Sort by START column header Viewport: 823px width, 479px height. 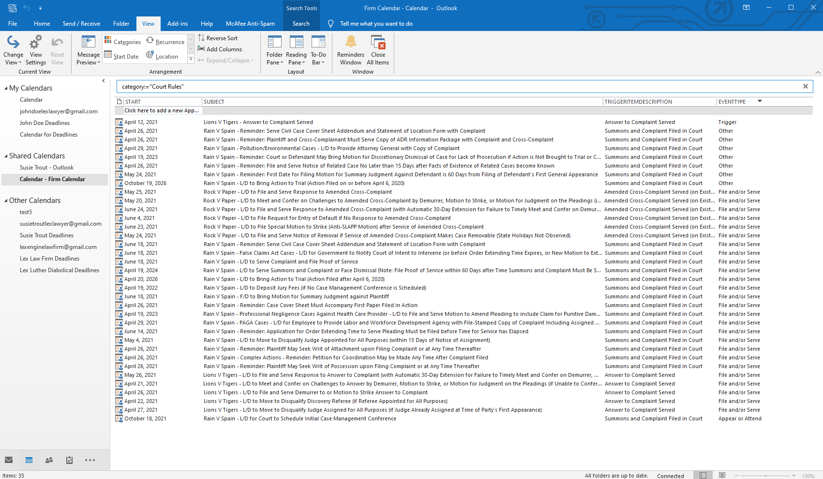coord(163,102)
